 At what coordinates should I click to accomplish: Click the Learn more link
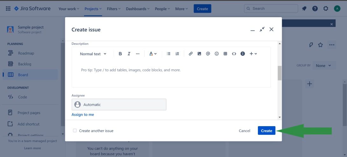tap(32, 148)
